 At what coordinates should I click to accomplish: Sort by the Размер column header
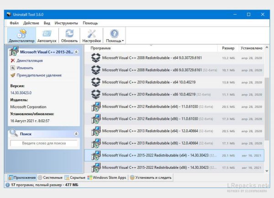(228, 48)
